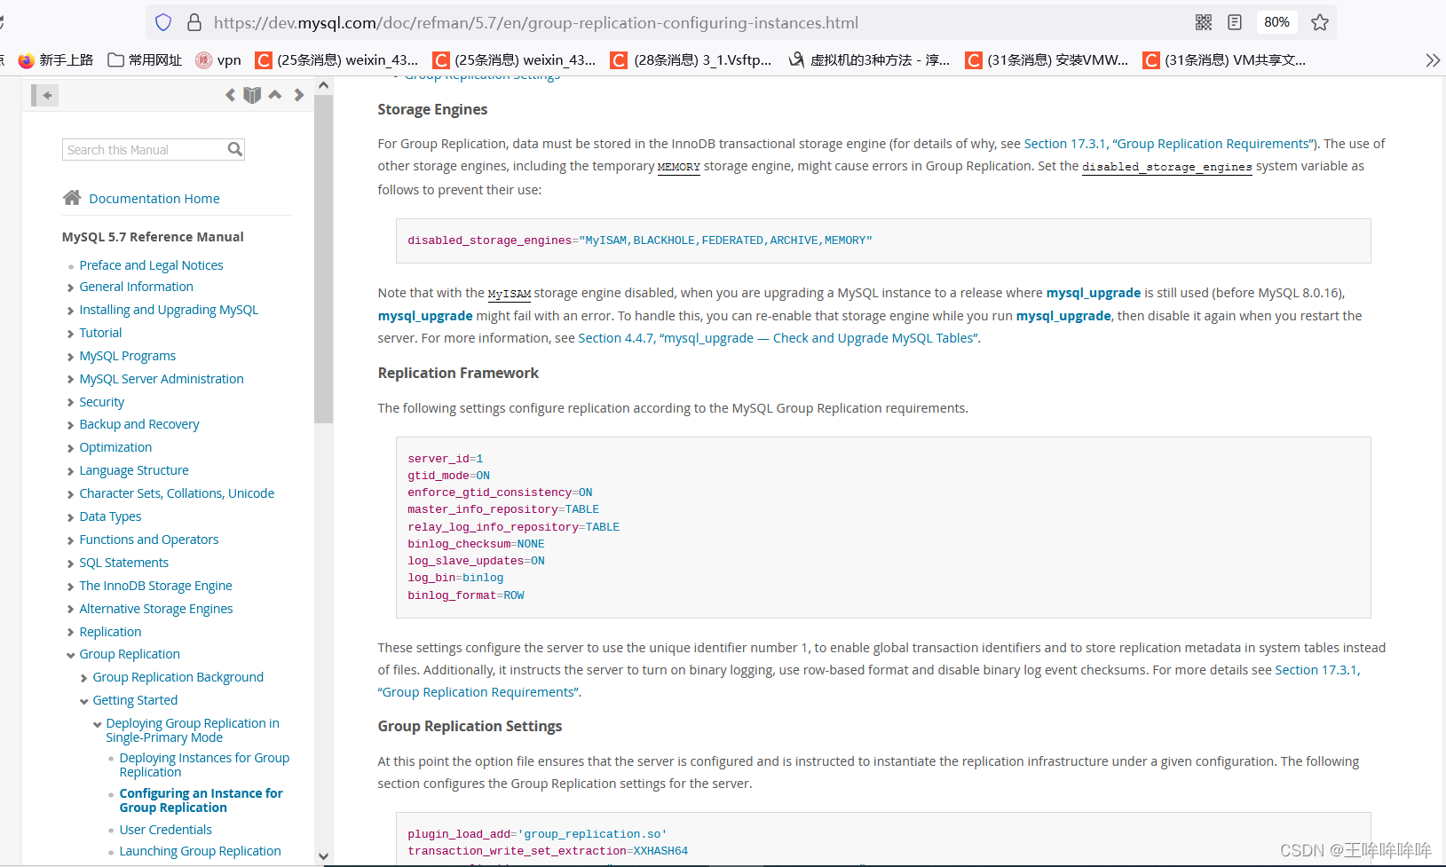Open Character Sets, Collations, Unicode
The width and height of the screenshot is (1446, 867).
177,493
